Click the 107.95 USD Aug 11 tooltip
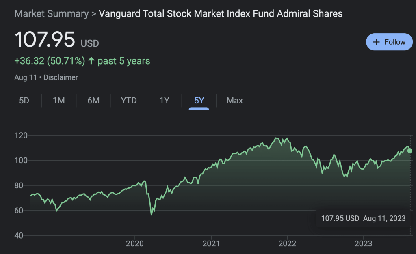 [363, 218]
